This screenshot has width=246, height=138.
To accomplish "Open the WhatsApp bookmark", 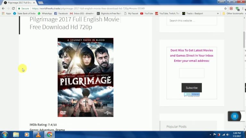I will click(45, 13).
